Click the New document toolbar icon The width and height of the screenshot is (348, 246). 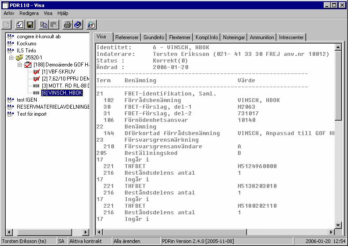[x=7, y=25]
